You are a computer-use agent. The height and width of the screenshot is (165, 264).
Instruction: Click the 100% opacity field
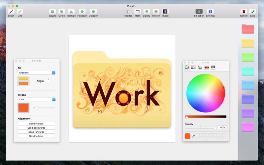click(222, 127)
